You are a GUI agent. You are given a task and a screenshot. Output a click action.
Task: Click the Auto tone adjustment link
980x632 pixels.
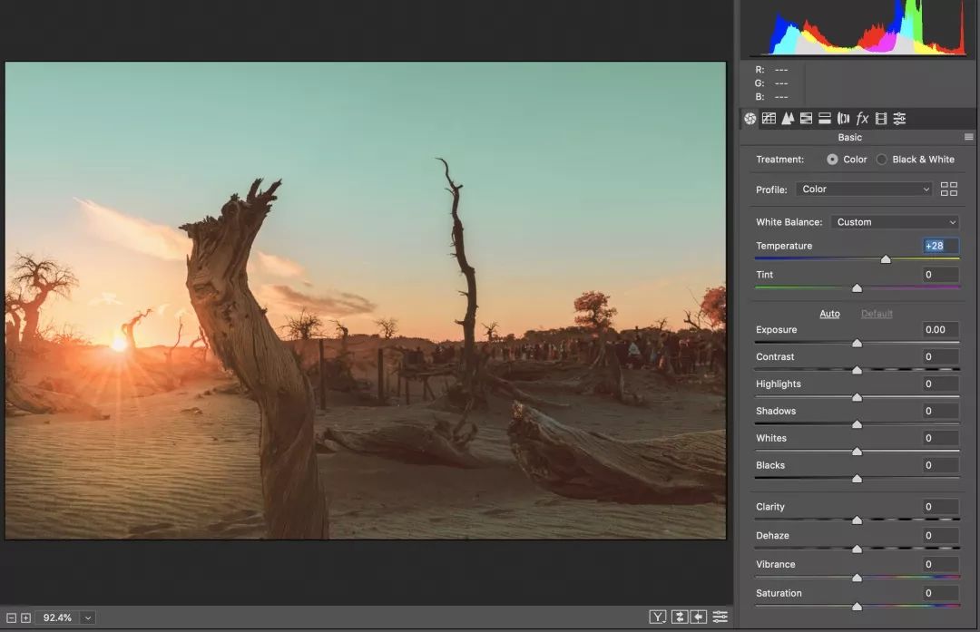829,314
